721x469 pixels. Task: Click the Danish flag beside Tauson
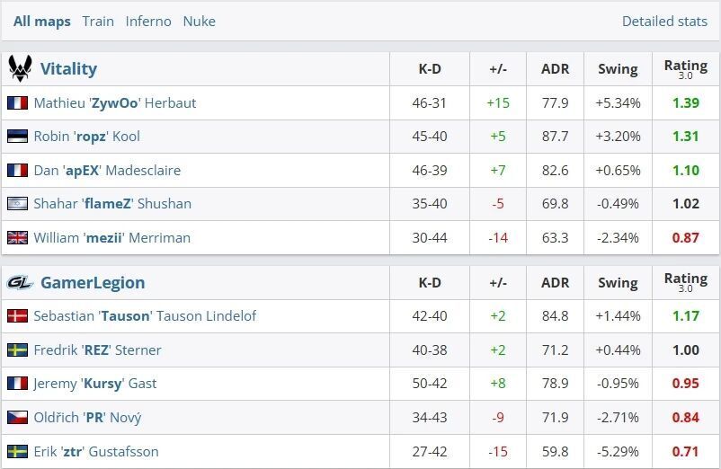click(17, 316)
